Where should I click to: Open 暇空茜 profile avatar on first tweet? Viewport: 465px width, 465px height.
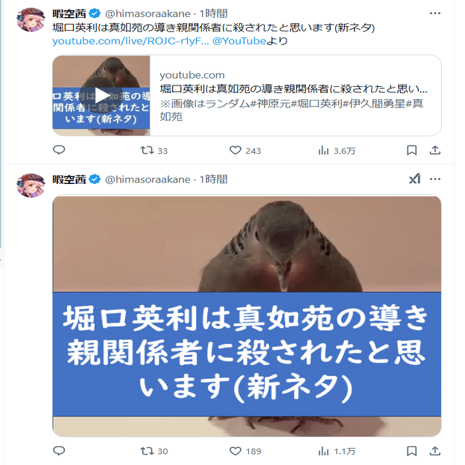(x=31, y=20)
